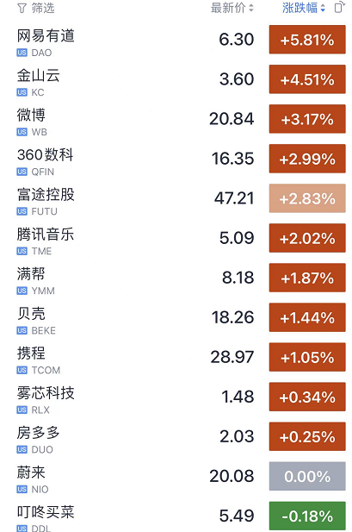Tap the rotate screen icon at top right
This screenshot has height=532, width=352.
click(339, 8)
